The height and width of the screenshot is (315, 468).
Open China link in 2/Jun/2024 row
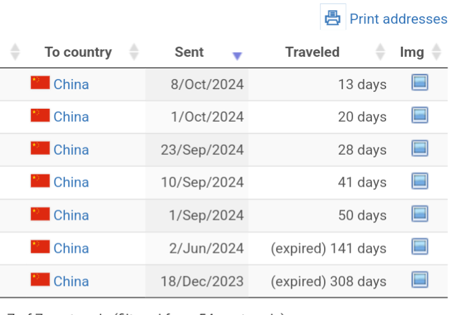click(71, 249)
